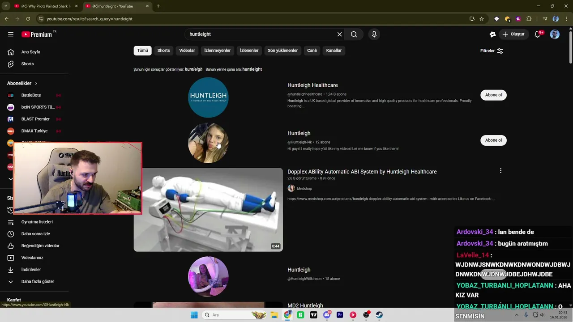This screenshot has height=322, width=573.
Task: Open the Chrome extensions puzzle icon
Action: point(529,19)
